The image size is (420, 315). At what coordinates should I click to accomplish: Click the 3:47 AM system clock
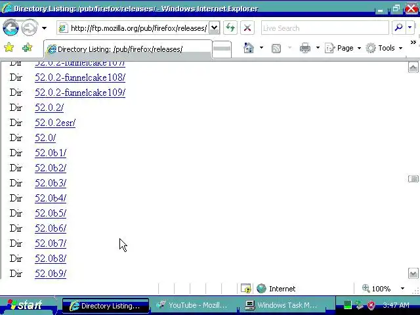click(396, 305)
